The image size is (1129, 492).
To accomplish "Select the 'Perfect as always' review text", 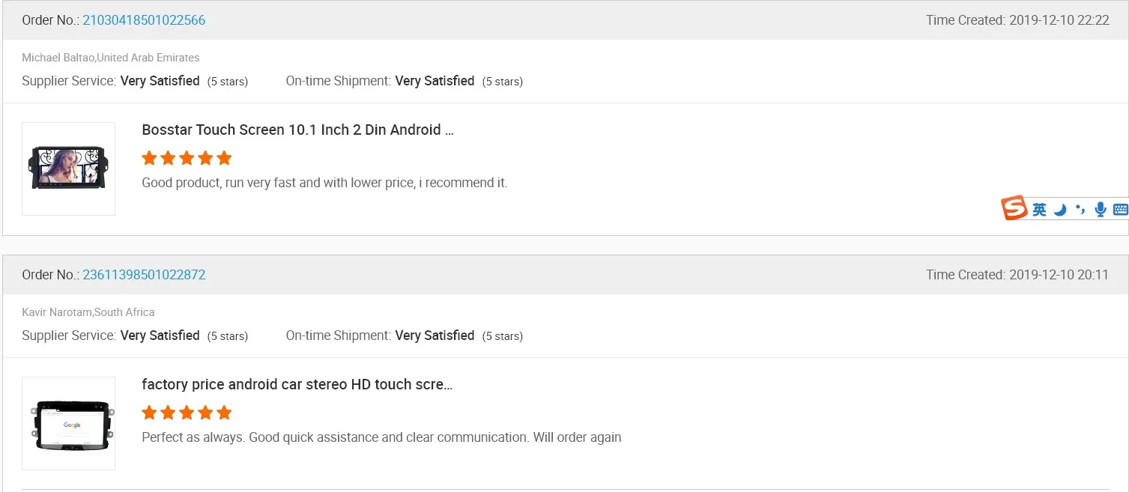I will click(x=381, y=437).
